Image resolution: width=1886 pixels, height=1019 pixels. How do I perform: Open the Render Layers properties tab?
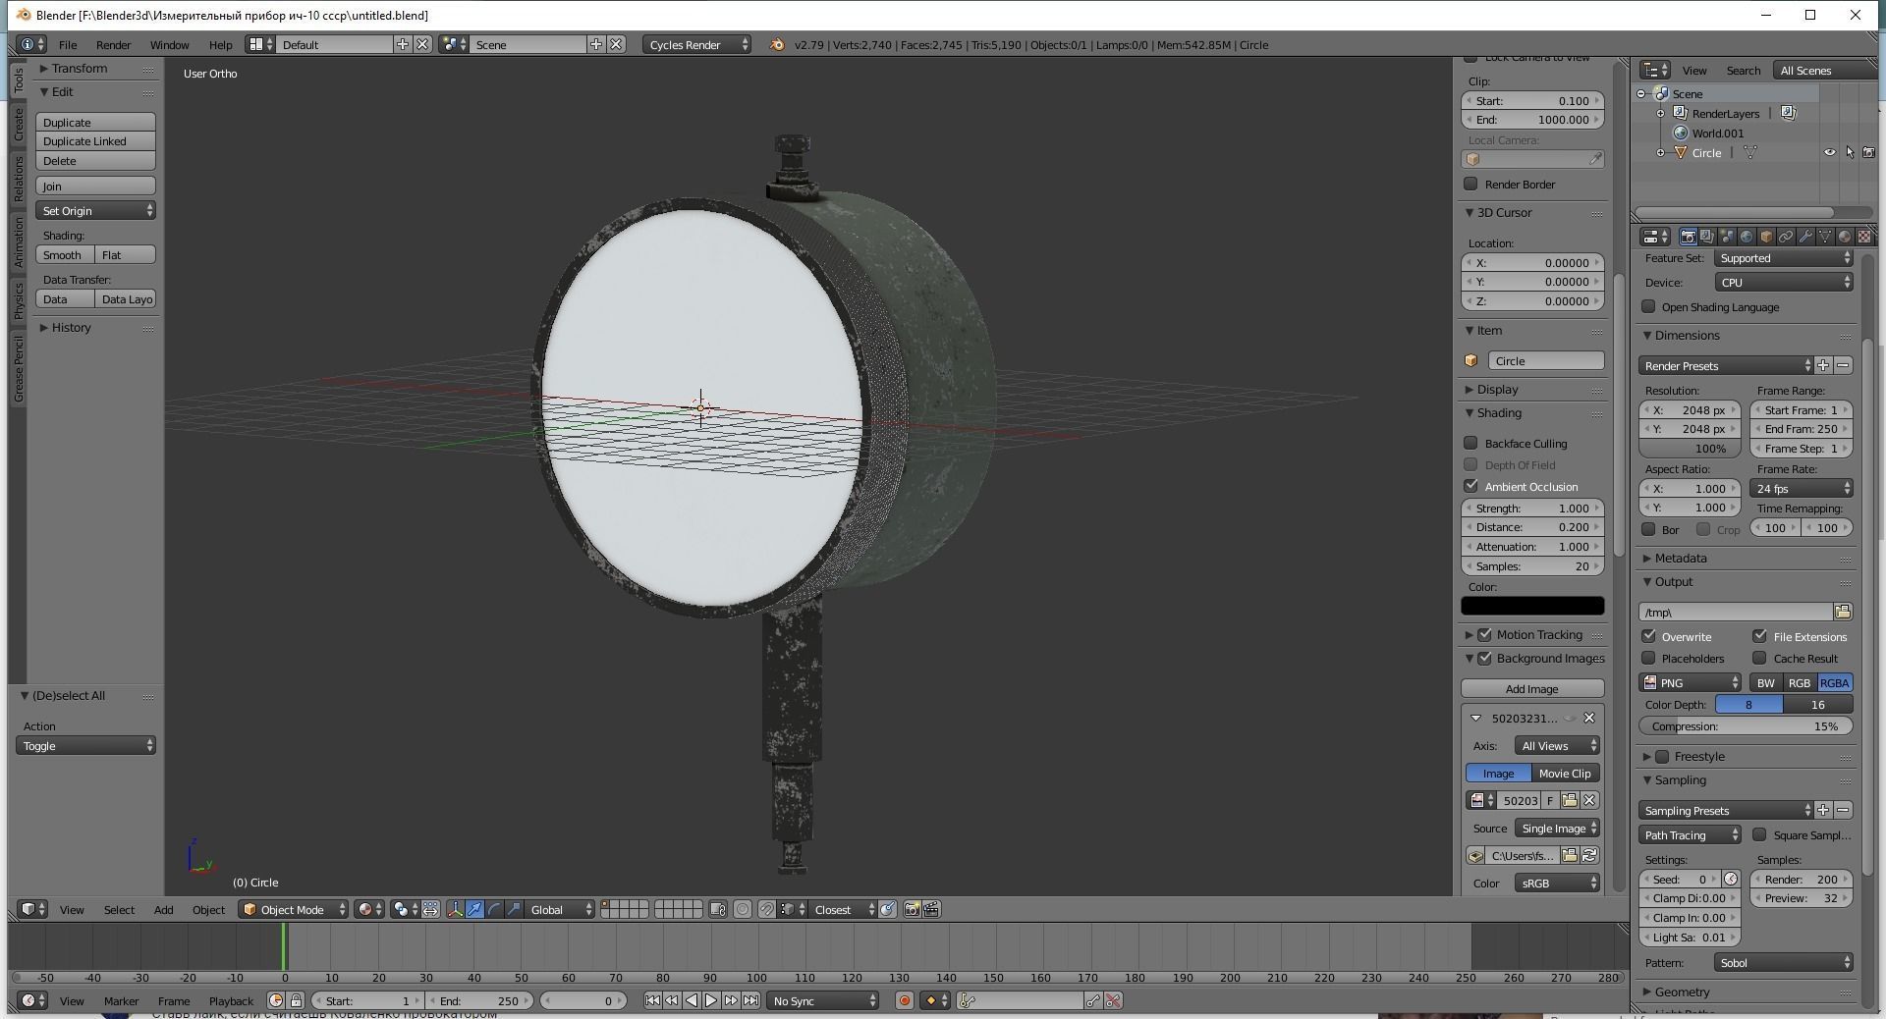pyautogui.click(x=1707, y=237)
